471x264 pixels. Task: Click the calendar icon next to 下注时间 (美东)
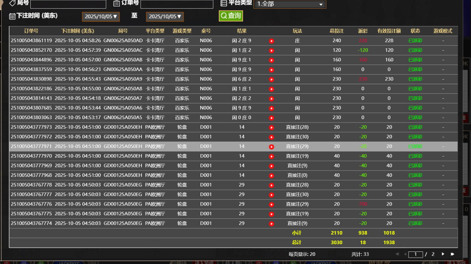pos(12,16)
